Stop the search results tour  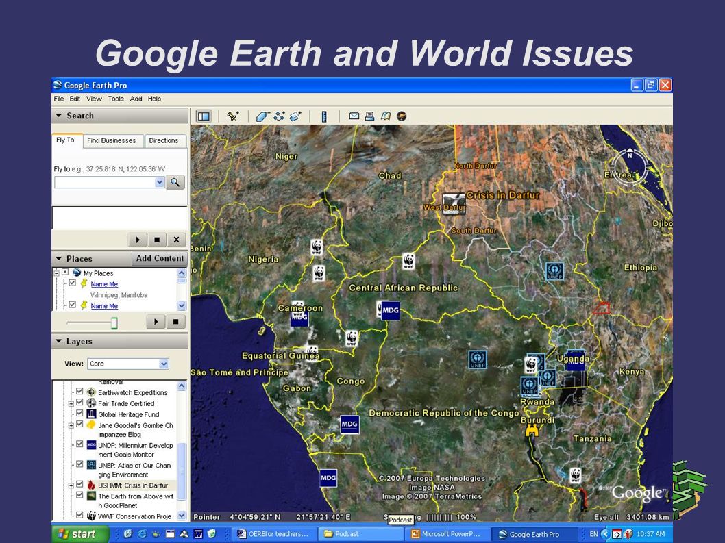(x=157, y=240)
